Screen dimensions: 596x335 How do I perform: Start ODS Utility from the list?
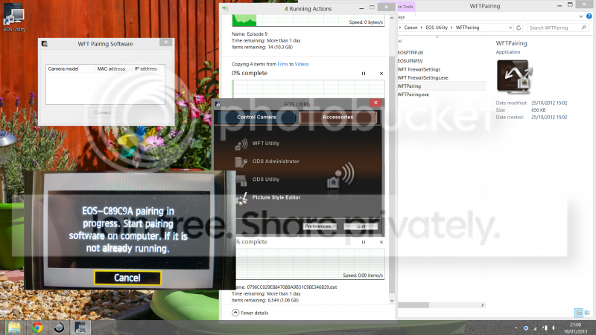pos(265,179)
